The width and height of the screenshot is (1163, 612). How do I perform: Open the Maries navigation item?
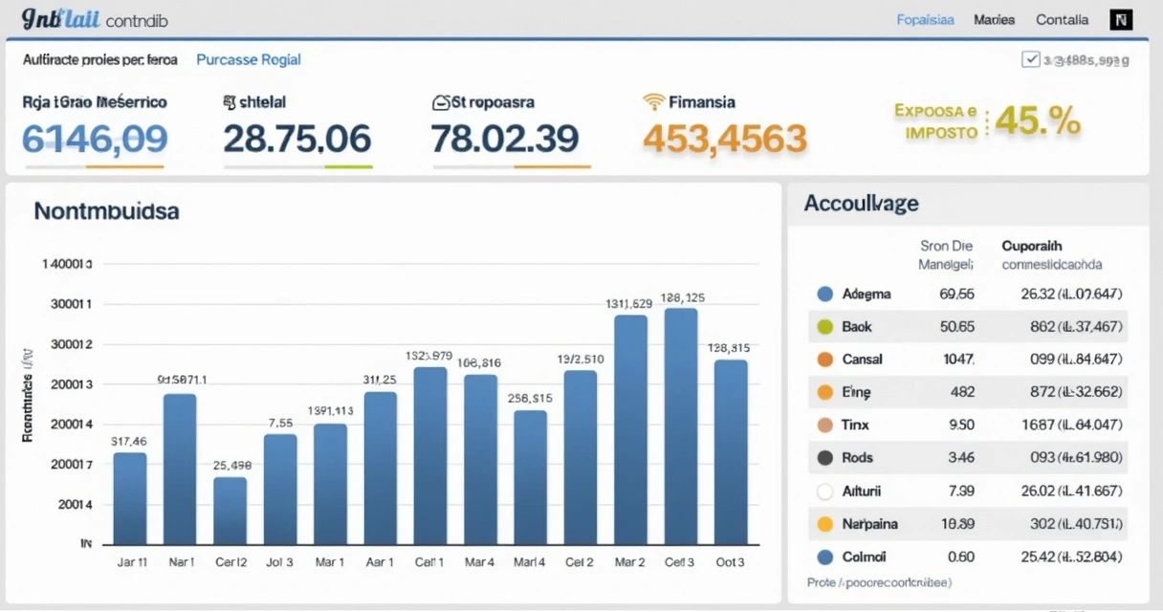point(994,20)
